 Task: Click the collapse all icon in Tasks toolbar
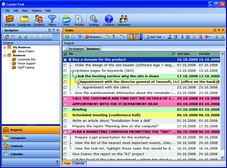coord(222,37)
